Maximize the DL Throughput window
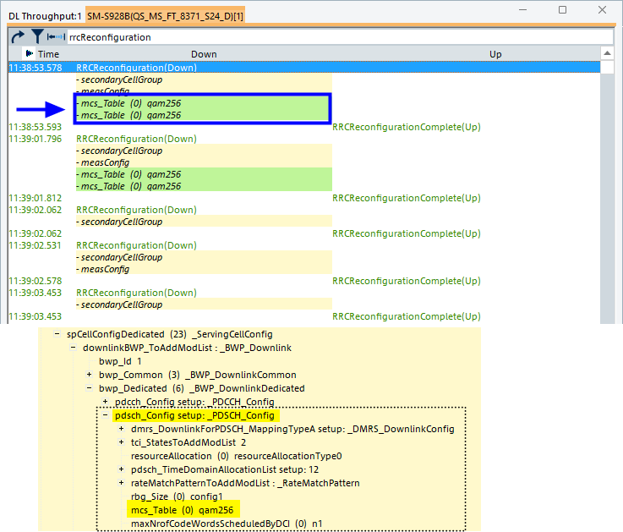Image resolution: width=623 pixels, height=532 pixels. click(562, 10)
